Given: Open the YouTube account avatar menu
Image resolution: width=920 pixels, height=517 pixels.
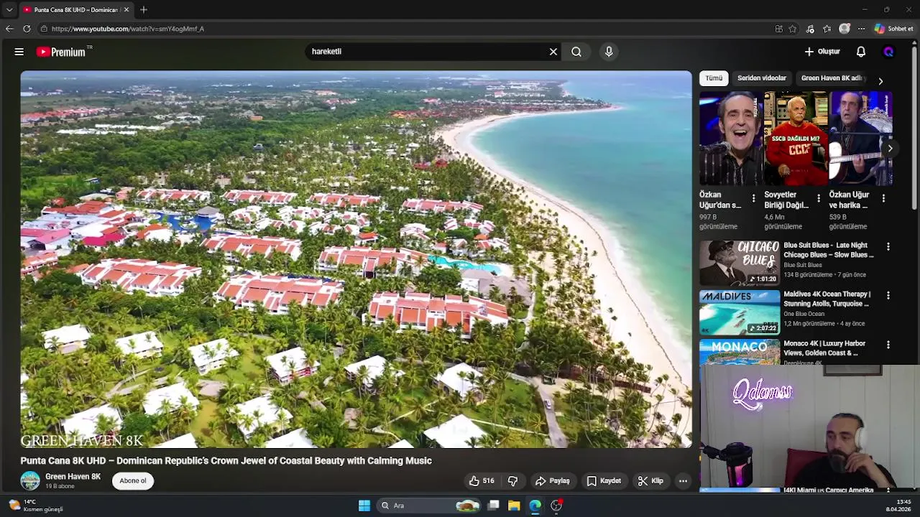Looking at the screenshot, I should point(889,52).
